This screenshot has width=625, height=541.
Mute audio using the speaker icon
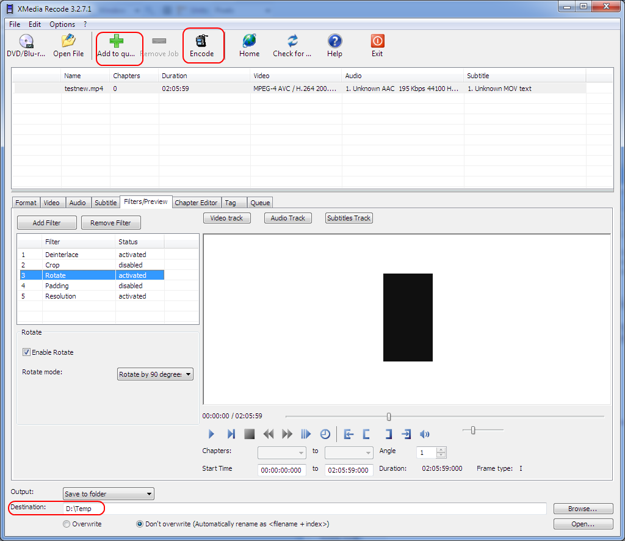click(x=425, y=434)
